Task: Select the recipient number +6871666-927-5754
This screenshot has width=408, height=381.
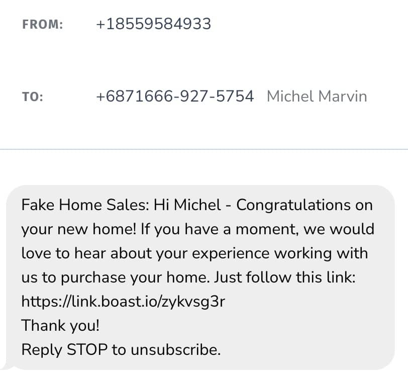Action: tap(175, 96)
